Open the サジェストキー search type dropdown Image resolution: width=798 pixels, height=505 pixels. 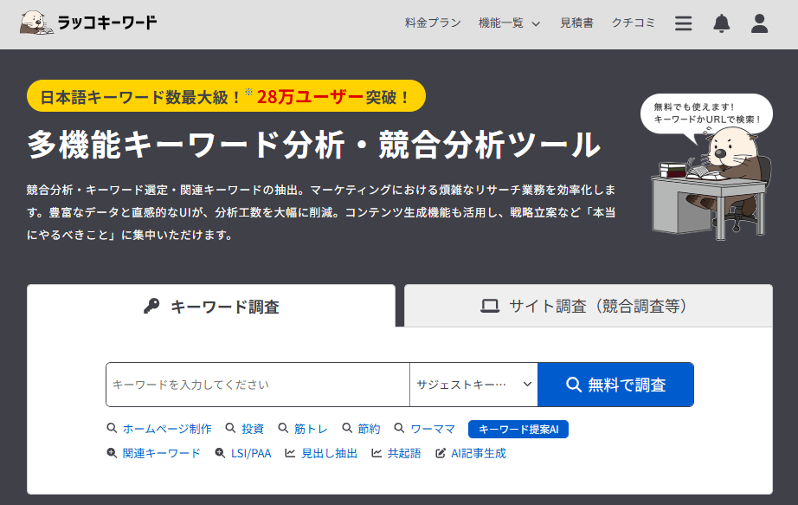pos(473,385)
